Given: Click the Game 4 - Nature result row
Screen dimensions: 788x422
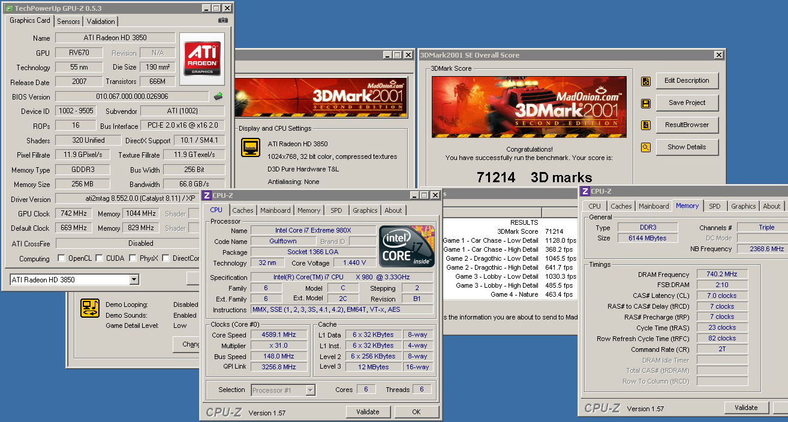Looking at the screenshot, I should pos(509,294).
